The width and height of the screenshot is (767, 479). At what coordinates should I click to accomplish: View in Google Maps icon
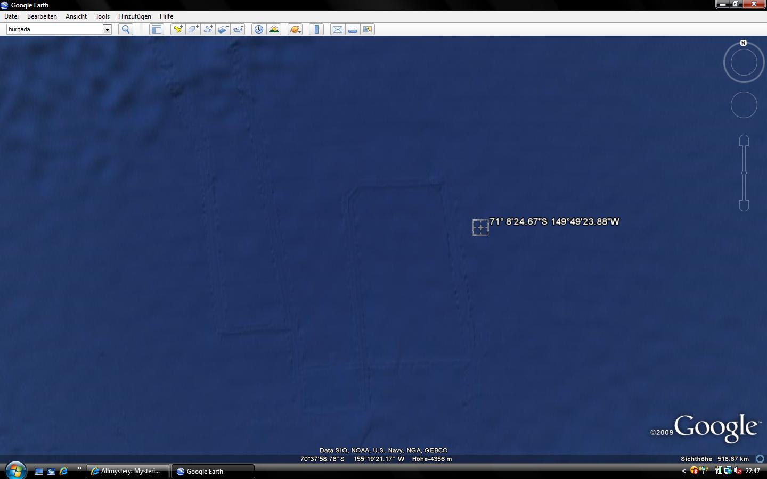[368, 29]
